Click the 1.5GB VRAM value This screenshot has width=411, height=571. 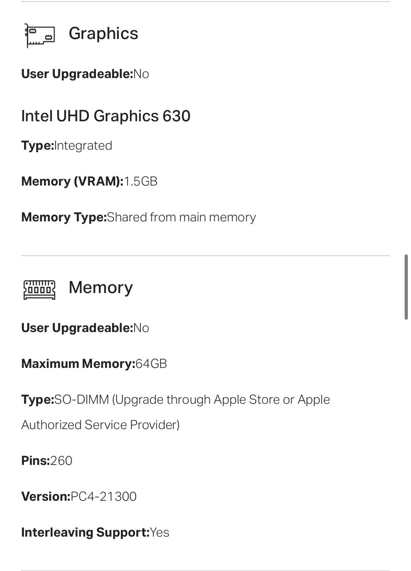pos(141,181)
